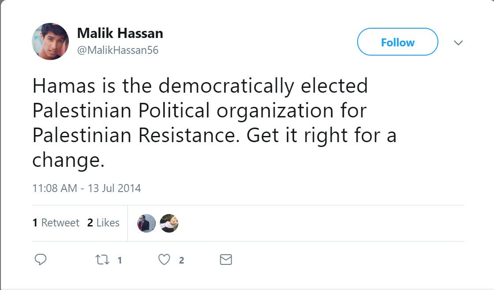Click the like count beside the heart
This screenshot has height=290, width=494.
pyautogui.click(x=181, y=260)
